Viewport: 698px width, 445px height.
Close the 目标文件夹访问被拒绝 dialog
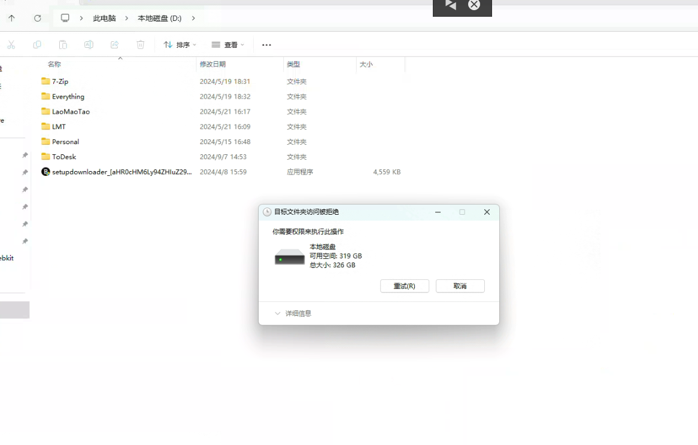tap(487, 212)
